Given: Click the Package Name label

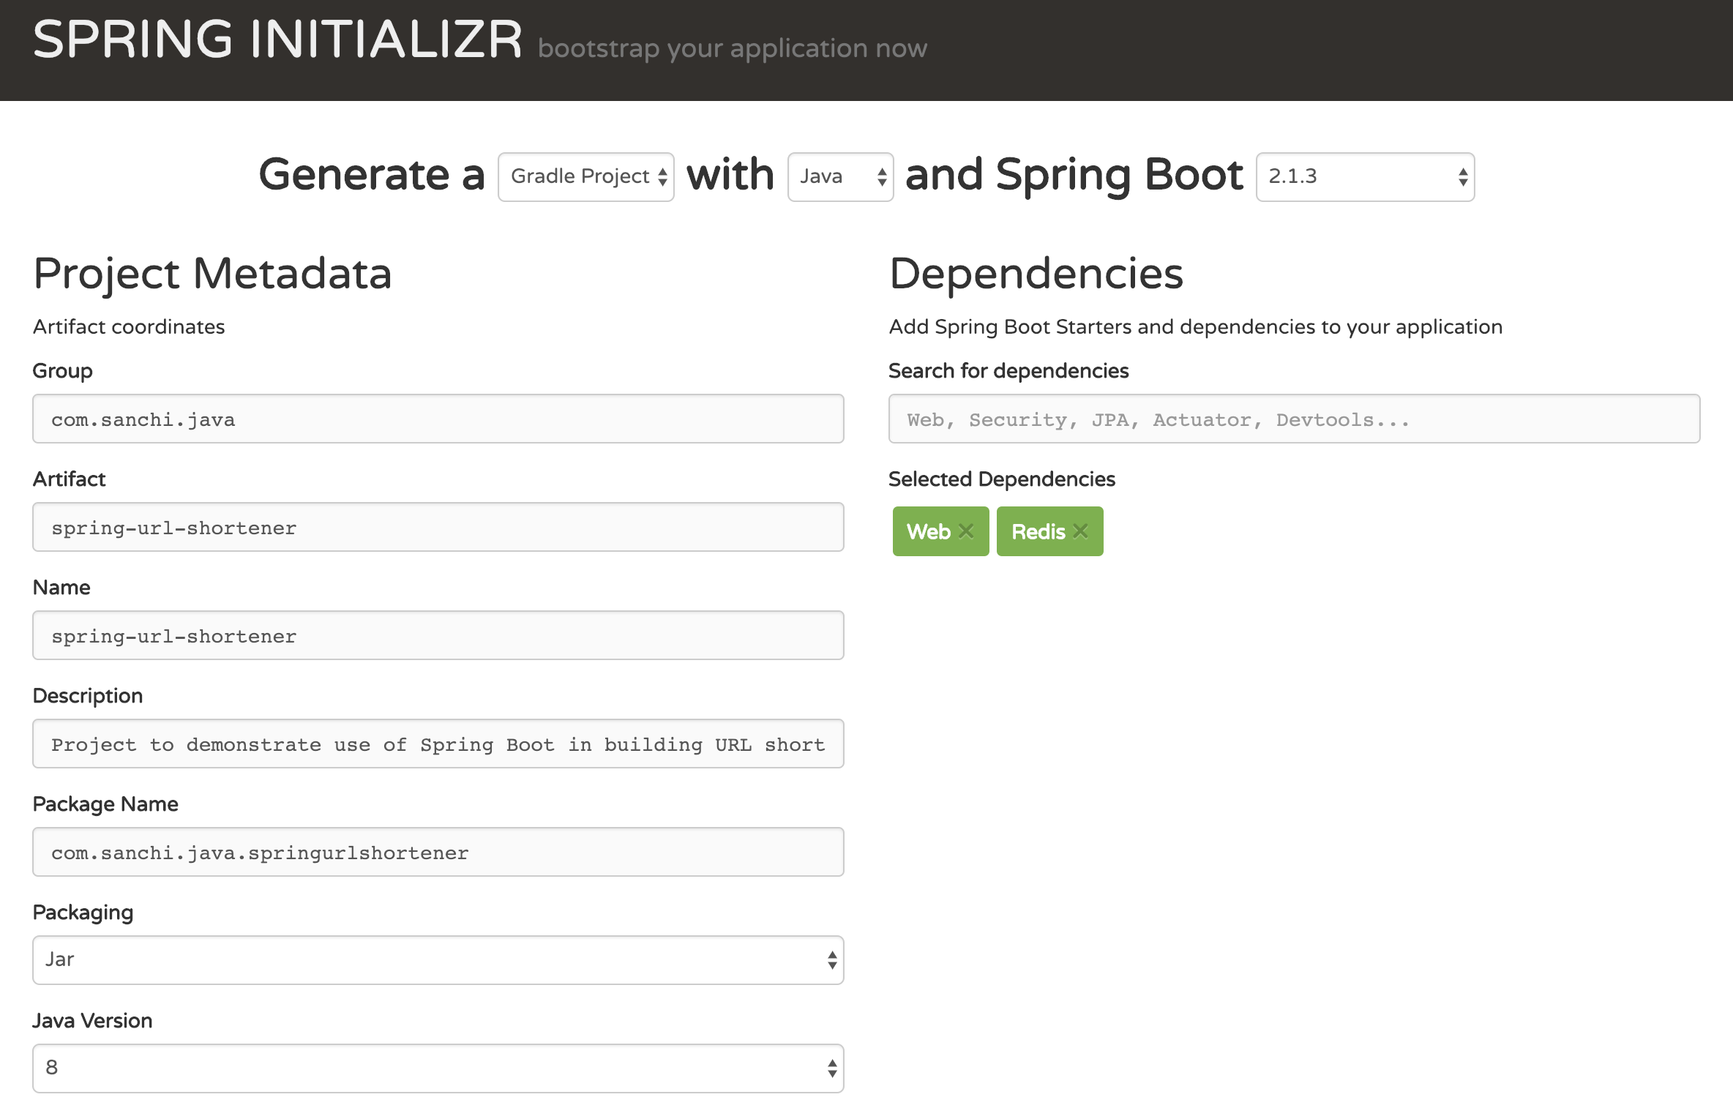Looking at the screenshot, I should (x=105, y=804).
